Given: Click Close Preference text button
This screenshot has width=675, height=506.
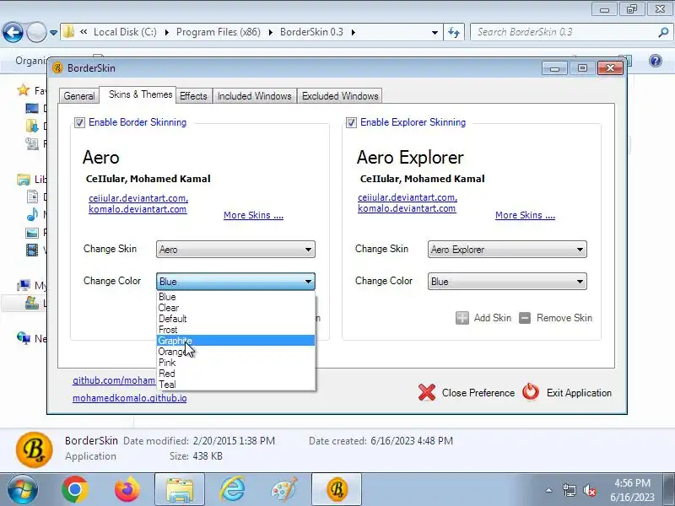Looking at the screenshot, I should (x=478, y=393).
